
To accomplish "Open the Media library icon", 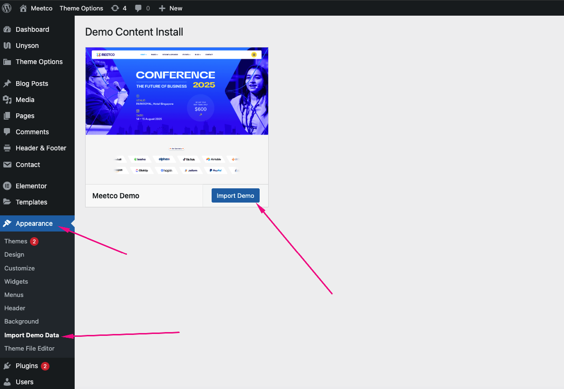I will (x=7, y=100).
